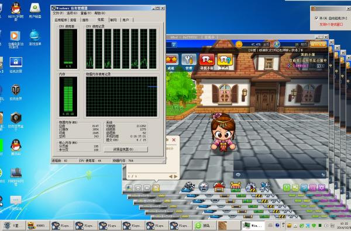
Task: Open the wrench and screwdriver management button
Action: 189,60
